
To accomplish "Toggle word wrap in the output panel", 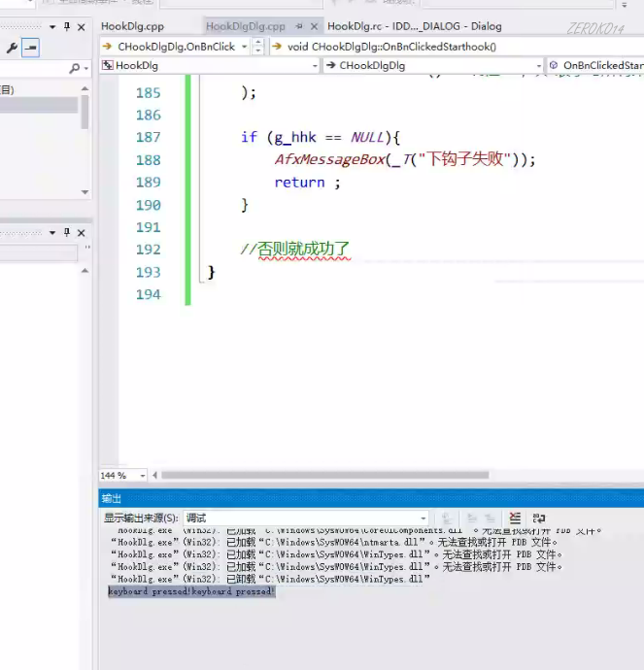I will tap(539, 519).
